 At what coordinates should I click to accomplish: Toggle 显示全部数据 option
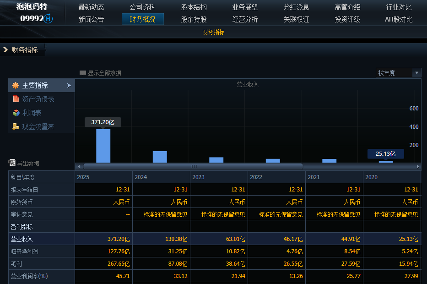coord(104,73)
